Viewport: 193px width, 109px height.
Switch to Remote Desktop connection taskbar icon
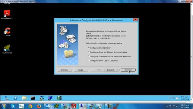[83, 106]
